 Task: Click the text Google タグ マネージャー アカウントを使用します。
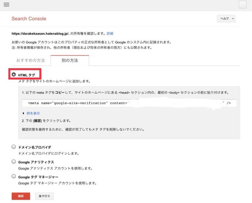coord(58,183)
